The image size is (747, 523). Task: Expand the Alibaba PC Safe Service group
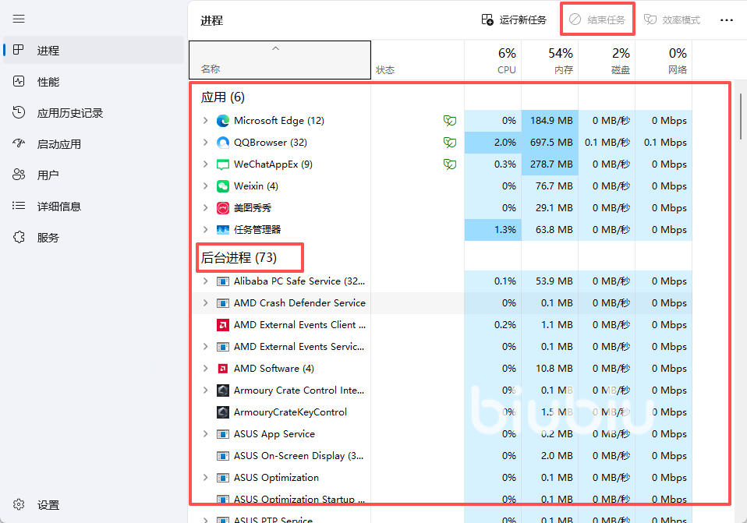click(205, 281)
